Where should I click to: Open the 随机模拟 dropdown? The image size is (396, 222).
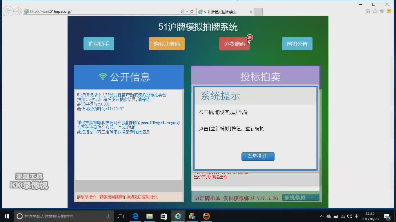301,197
